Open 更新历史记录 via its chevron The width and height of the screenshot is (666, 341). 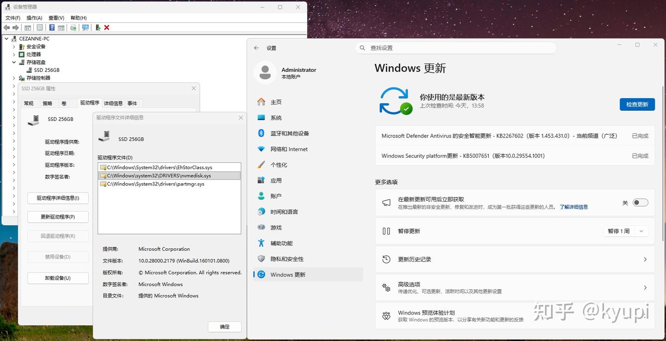point(645,260)
